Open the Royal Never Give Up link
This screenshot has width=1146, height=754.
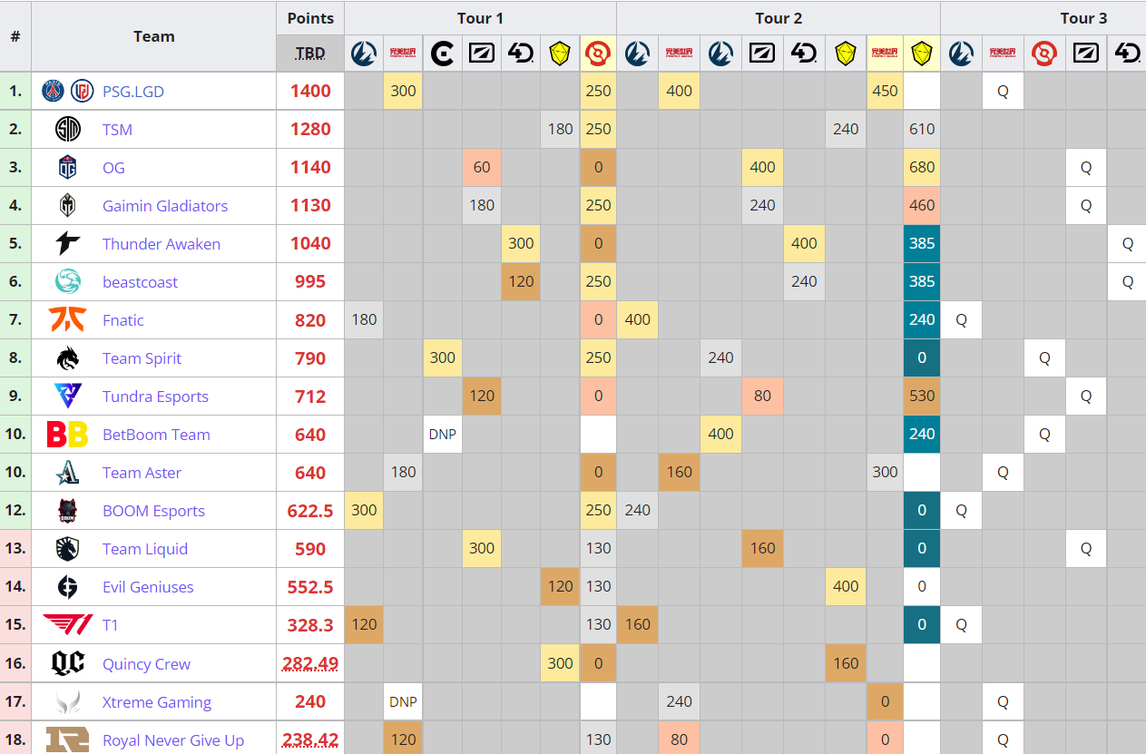(x=173, y=740)
